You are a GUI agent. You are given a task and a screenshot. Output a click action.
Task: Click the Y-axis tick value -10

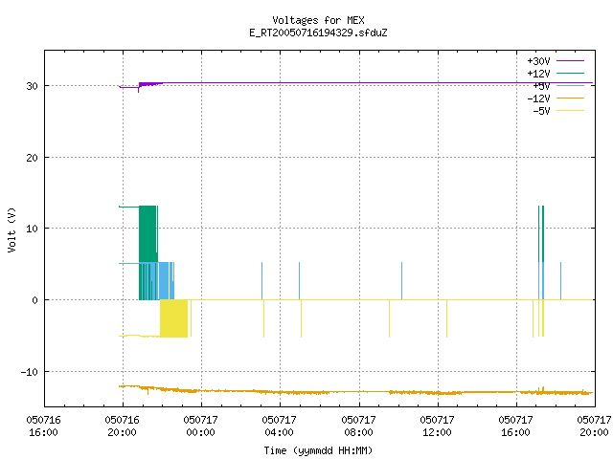[x=30, y=372]
